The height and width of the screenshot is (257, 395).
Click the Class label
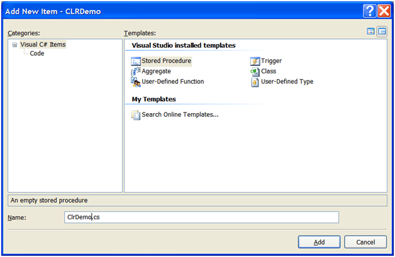269,71
